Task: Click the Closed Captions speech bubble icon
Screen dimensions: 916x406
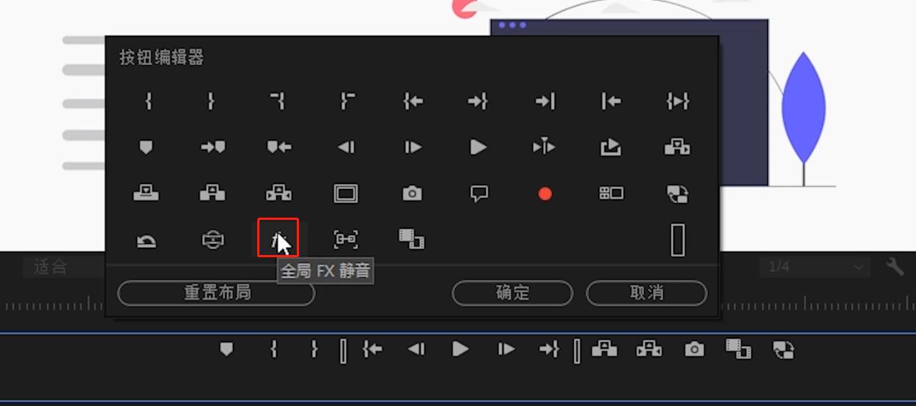Action: [x=479, y=193]
